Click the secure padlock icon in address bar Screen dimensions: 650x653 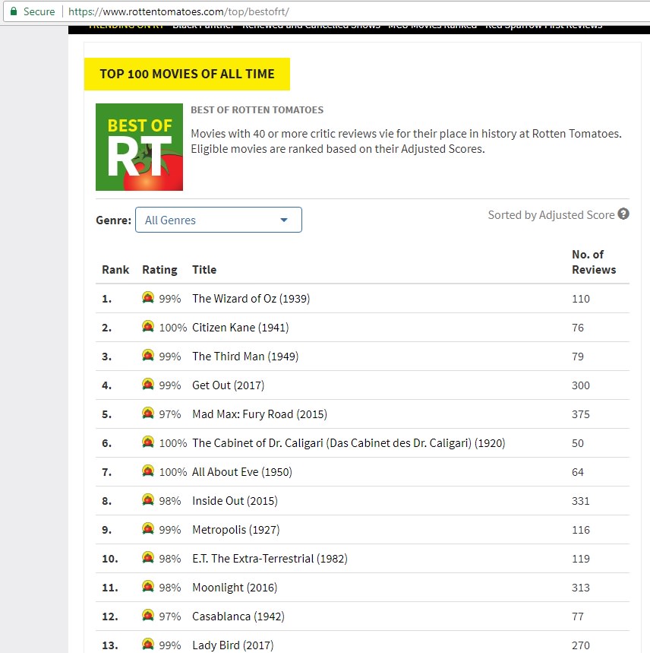[14, 11]
